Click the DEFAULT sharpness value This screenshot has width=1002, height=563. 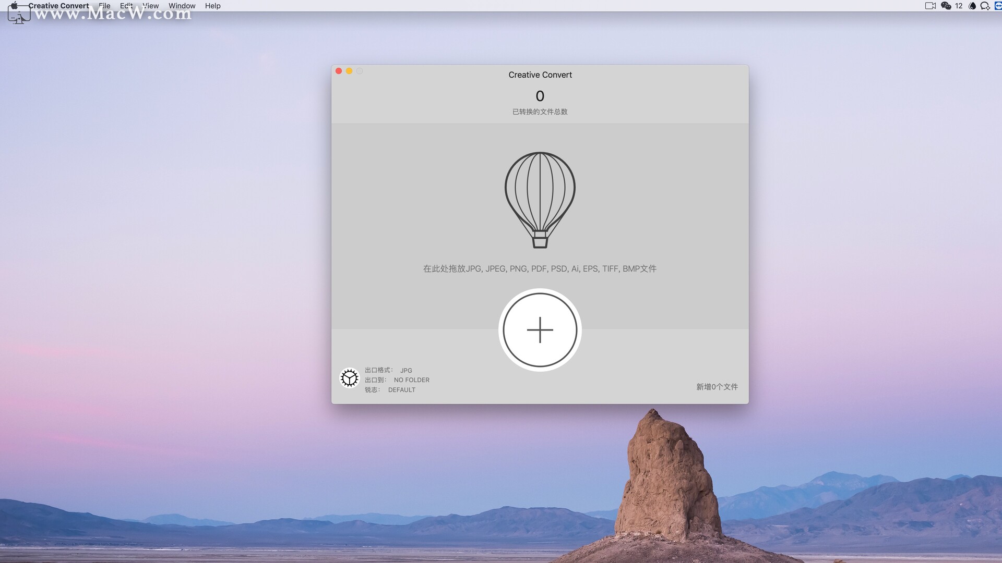[x=402, y=390]
